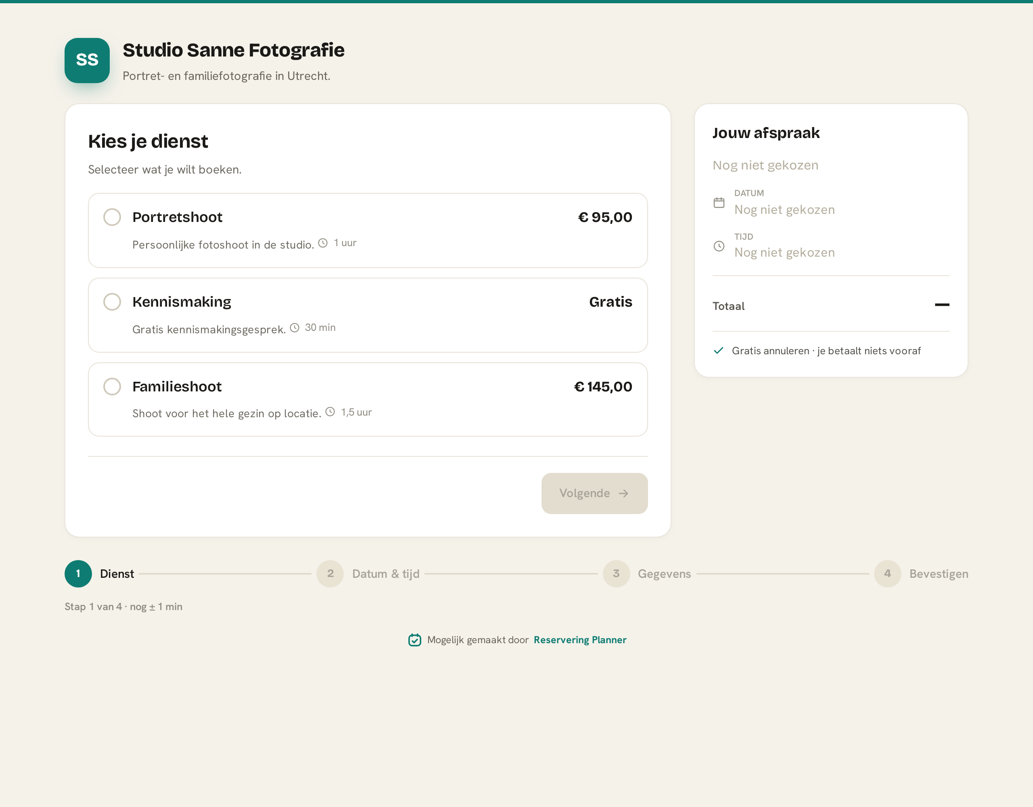The width and height of the screenshot is (1033, 807).
Task: Click the DATUM field label
Action: click(x=749, y=193)
